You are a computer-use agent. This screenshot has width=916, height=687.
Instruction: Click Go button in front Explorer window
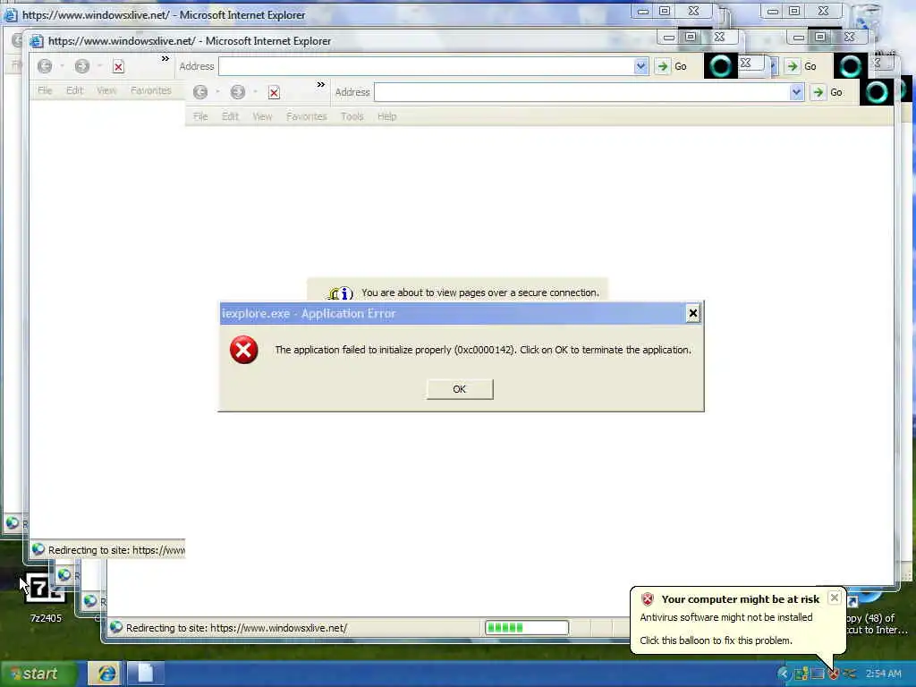827,92
